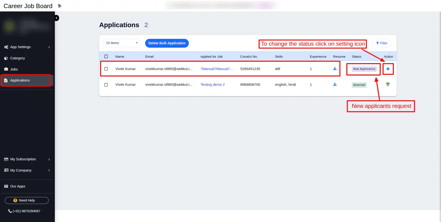Tick the select-all checkbox in the table header
The height and width of the screenshot is (222, 441).
click(x=106, y=57)
